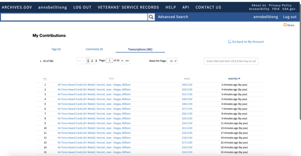Image resolution: width=301 pixels, height=156 pixels.
Task: Open image link 331/1193
Action: pos(187,94)
